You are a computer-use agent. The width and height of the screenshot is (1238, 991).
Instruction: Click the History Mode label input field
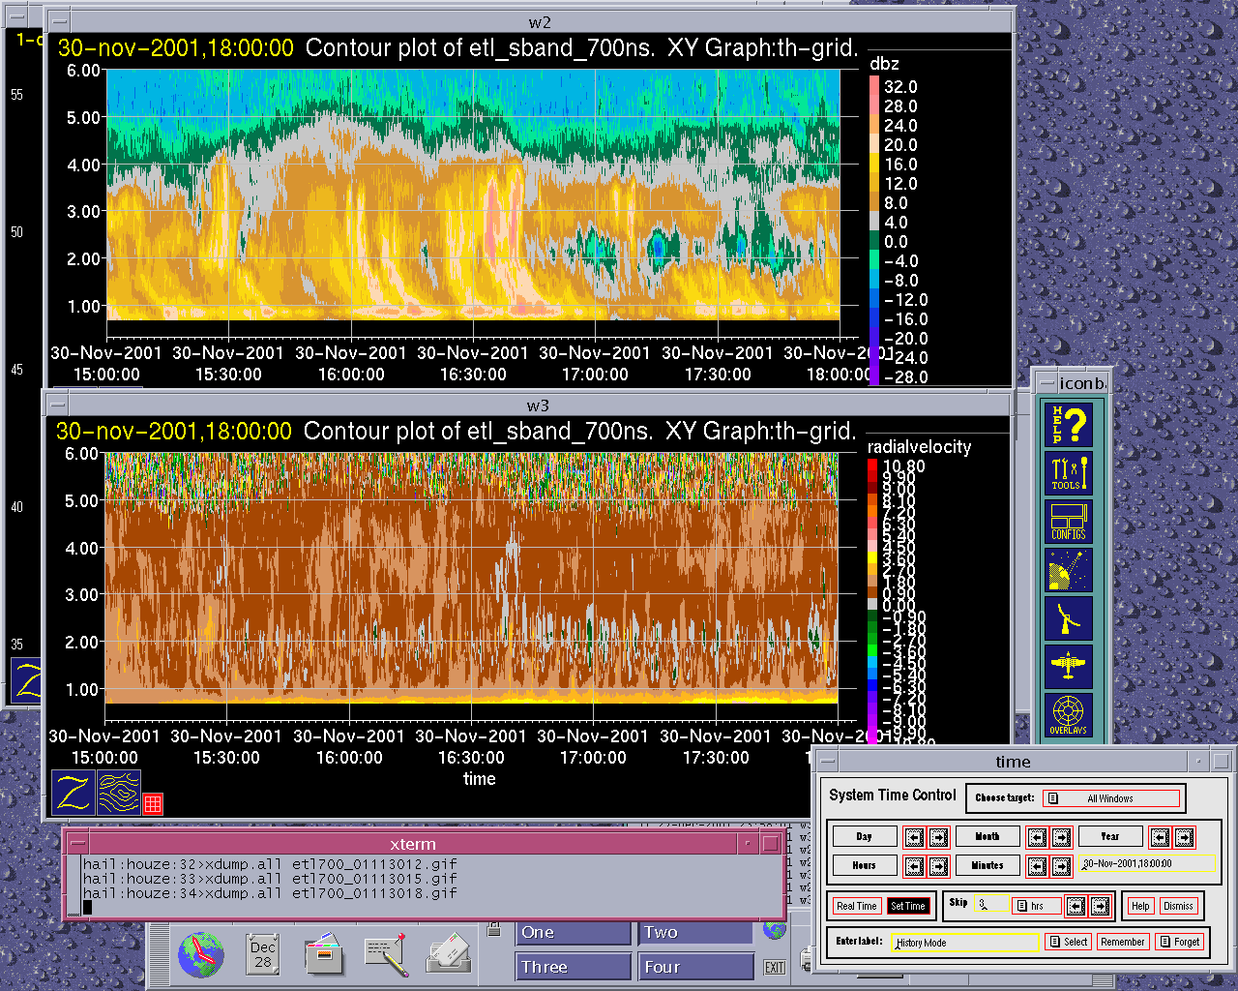(x=964, y=942)
